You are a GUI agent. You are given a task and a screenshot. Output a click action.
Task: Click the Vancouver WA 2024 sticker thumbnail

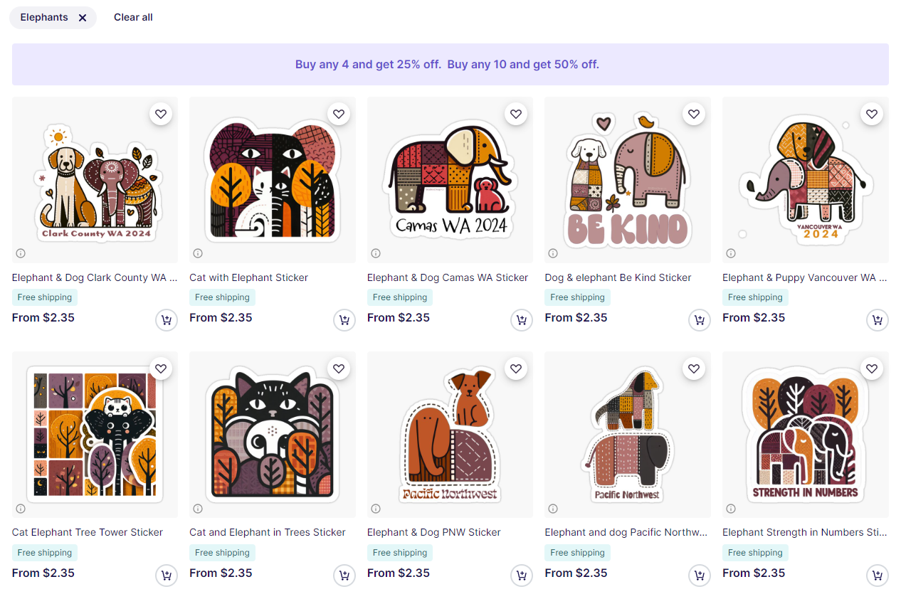click(805, 179)
